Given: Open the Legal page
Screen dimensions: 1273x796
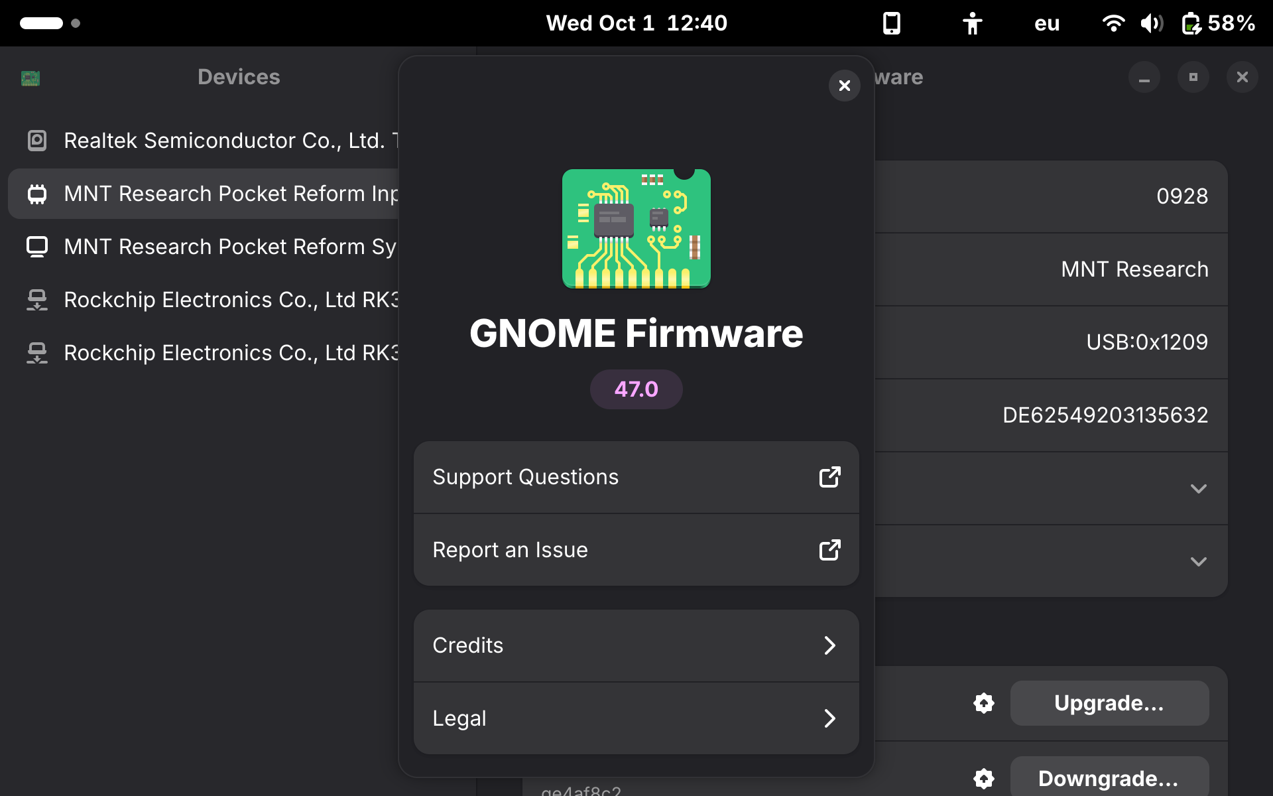Looking at the screenshot, I should click(636, 718).
